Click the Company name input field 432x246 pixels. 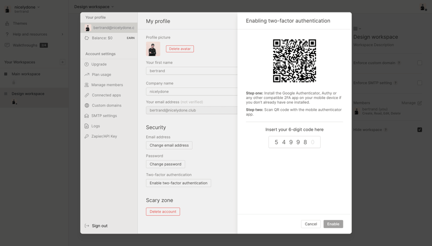(x=192, y=91)
